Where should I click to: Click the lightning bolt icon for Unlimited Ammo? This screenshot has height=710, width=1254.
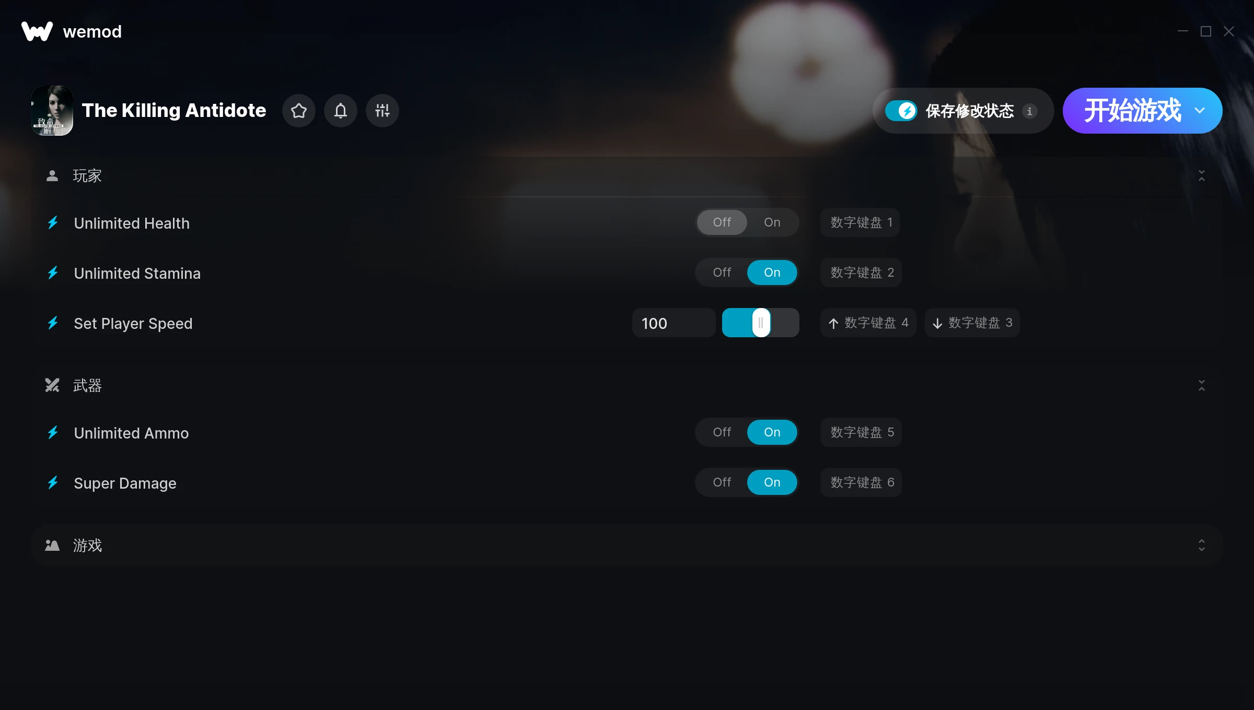pyautogui.click(x=53, y=432)
